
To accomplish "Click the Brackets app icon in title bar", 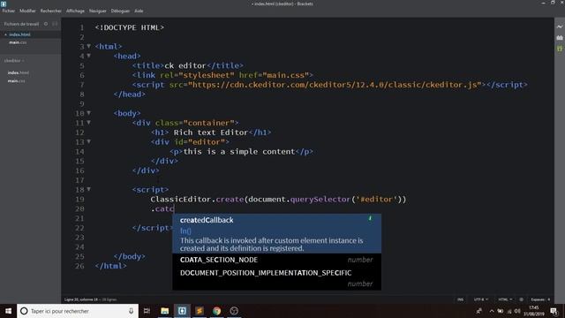I will coord(4,4).
